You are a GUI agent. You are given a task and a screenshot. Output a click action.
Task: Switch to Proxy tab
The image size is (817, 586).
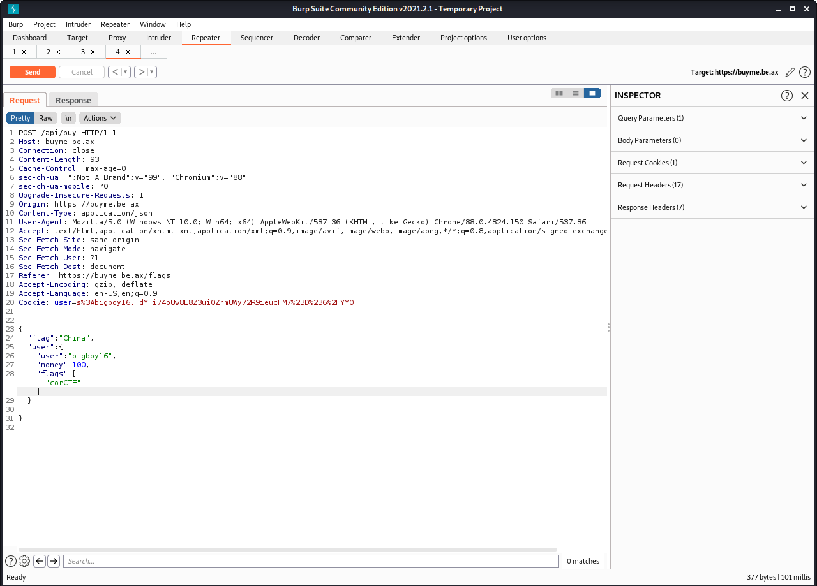click(x=117, y=38)
